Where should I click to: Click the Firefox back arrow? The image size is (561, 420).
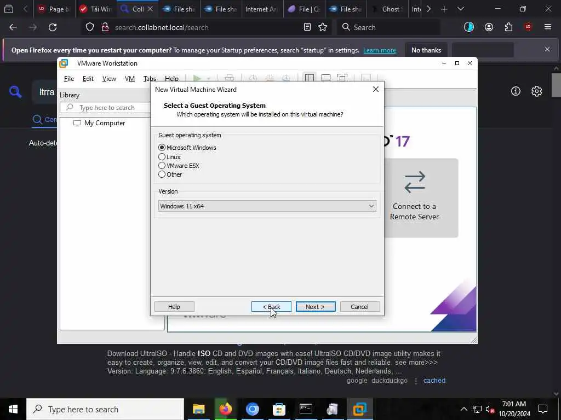pyautogui.click(x=13, y=27)
